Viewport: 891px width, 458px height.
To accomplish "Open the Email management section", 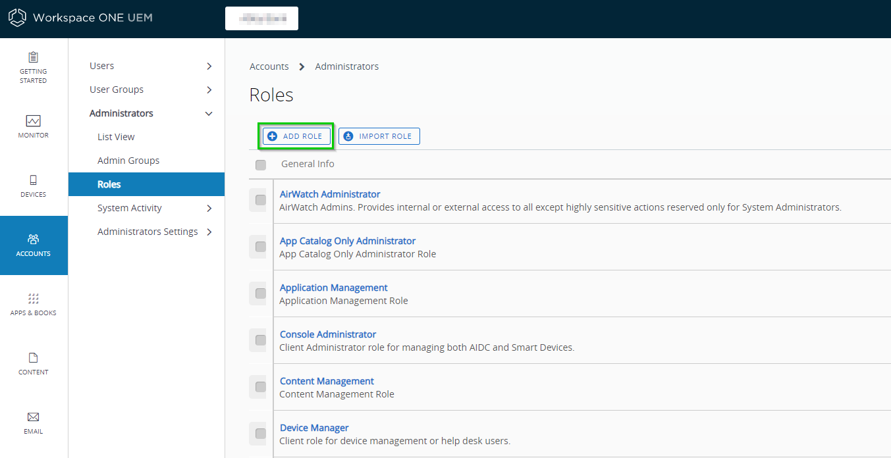I will pyautogui.click(x=33, y=422).
